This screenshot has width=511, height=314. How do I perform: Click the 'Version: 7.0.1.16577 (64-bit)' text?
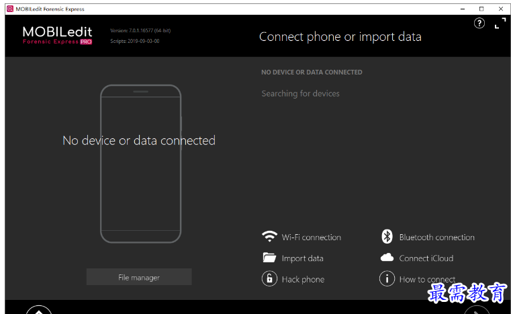click(x=140, y=31)
